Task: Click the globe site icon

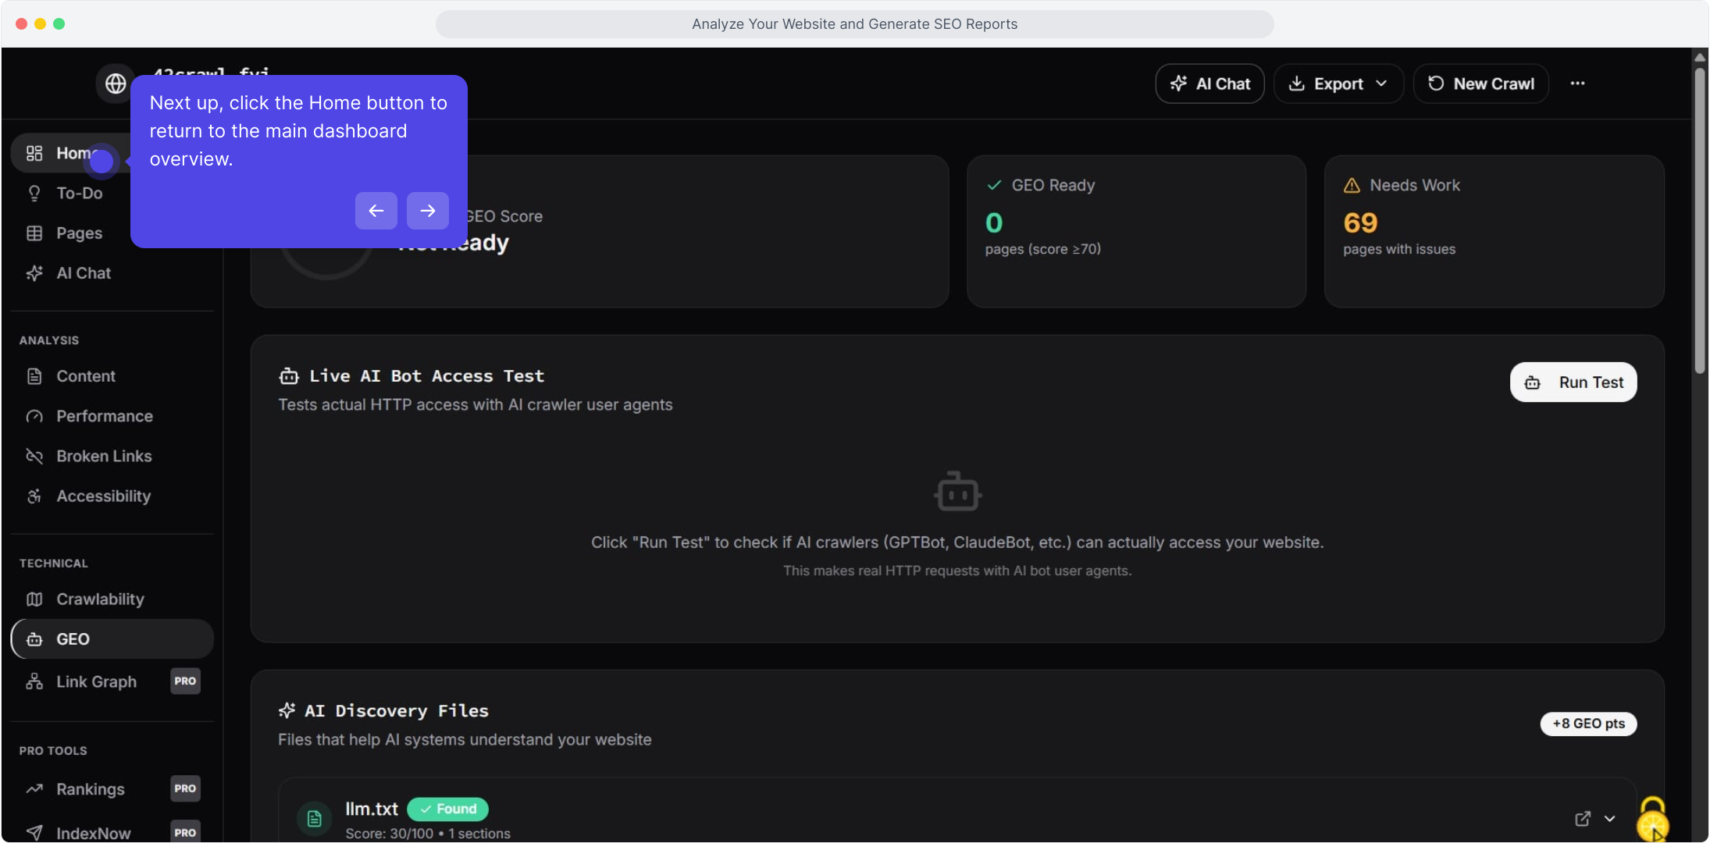Action: [116, 84]
